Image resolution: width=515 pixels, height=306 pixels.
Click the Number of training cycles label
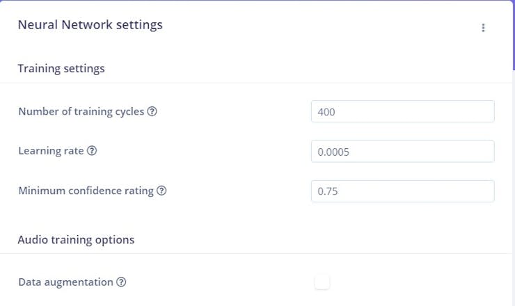[81, 111]
